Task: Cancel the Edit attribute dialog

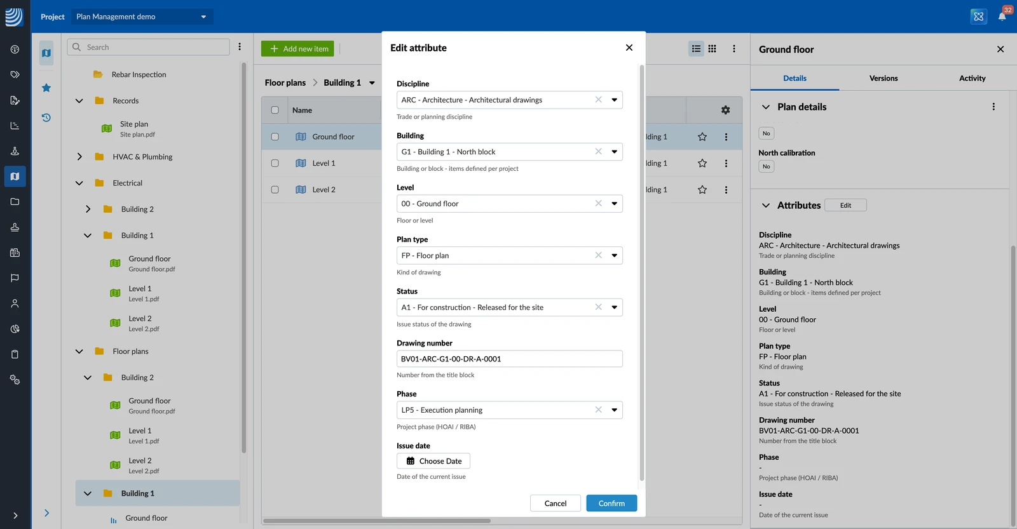Action: (556, 504)
